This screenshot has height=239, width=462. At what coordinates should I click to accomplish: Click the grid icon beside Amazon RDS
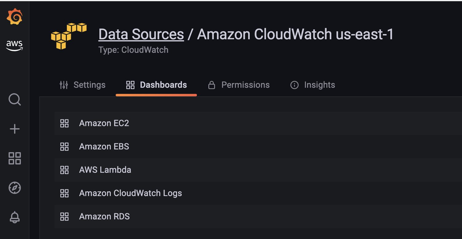(64, 217)
